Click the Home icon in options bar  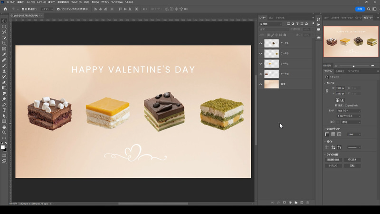(x=4, y=9)
